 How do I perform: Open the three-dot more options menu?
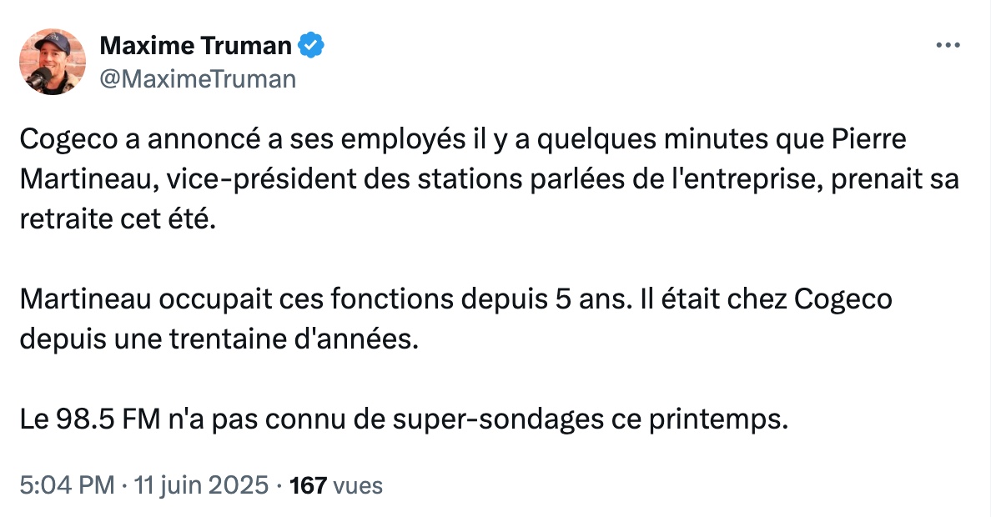coord(948,46)
